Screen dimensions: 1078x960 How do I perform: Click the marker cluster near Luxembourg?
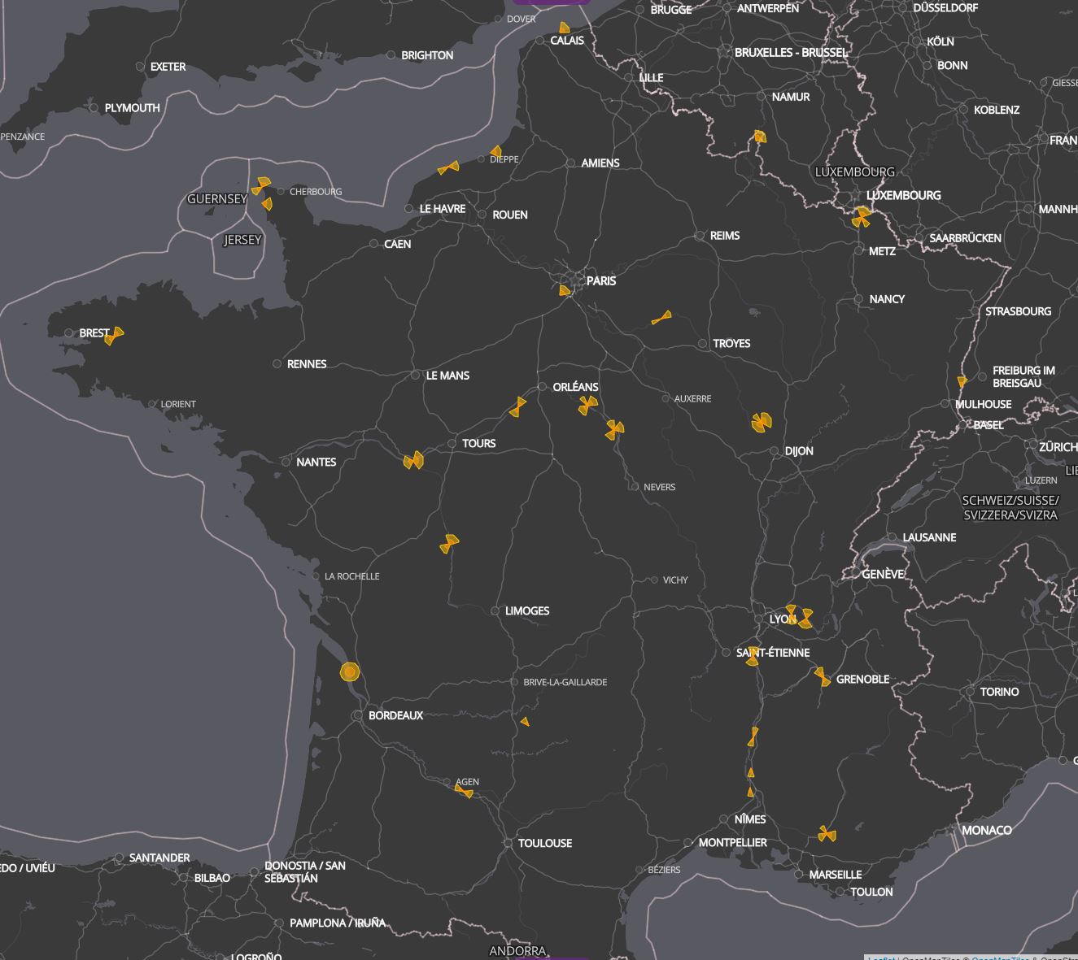coord(860,218)
